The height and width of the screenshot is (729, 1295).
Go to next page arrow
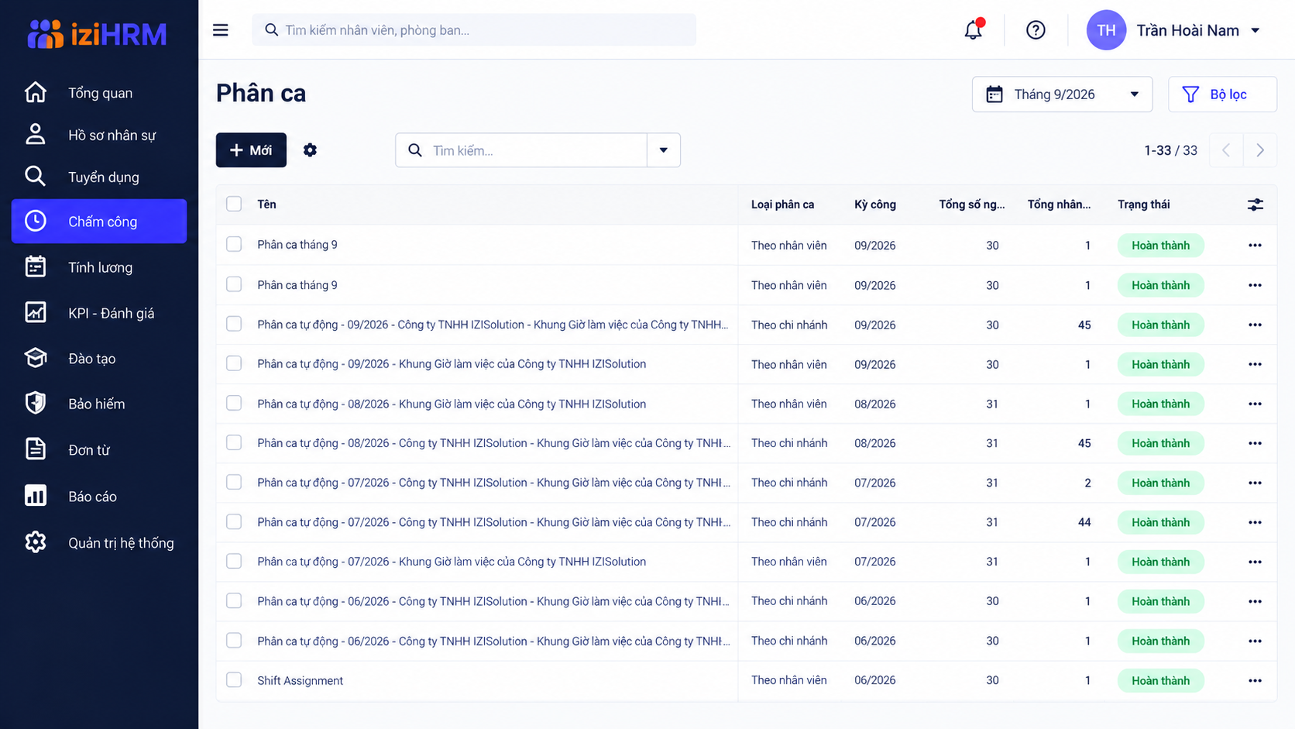[1260, 150]
